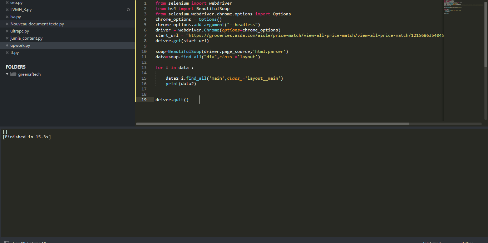The height and width of the screenshot is (243, 488).
Task: Close the jumia_content.py file
Action: click(x=7, y=38)
